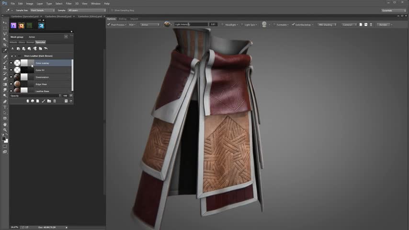The image size is (409, 230).
Task: Select the Horizontal Type tool
Action: 5,107
